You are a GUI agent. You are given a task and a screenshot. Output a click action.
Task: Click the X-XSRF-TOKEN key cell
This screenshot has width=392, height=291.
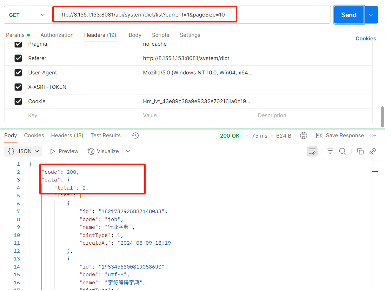pyautogui.click(x=81, y=87)
